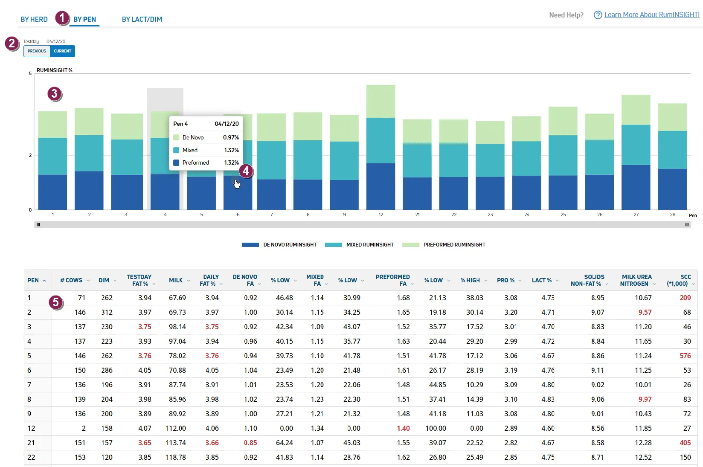Toggle De Novo RumINSIGHT legend series
The image size is (703, 467).
[279, 245]
